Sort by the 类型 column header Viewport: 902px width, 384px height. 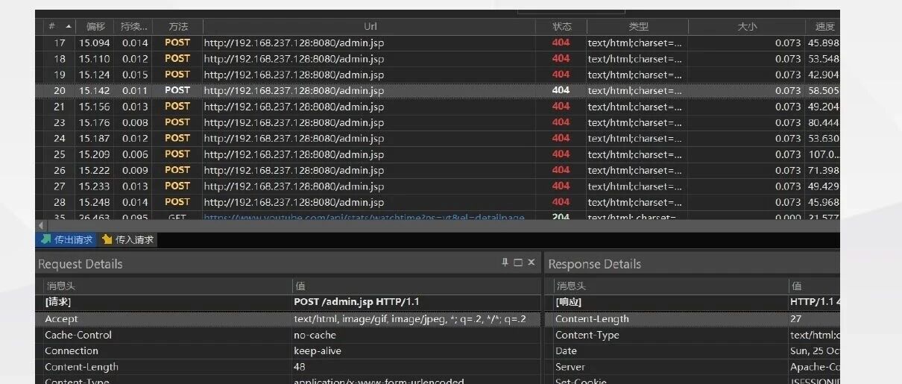[x=638, y=26]
